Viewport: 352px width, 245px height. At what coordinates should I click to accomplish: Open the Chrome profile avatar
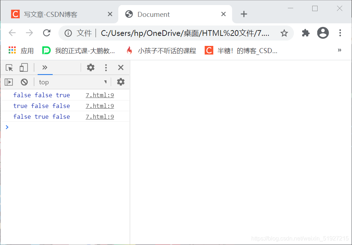coord(323,33)
